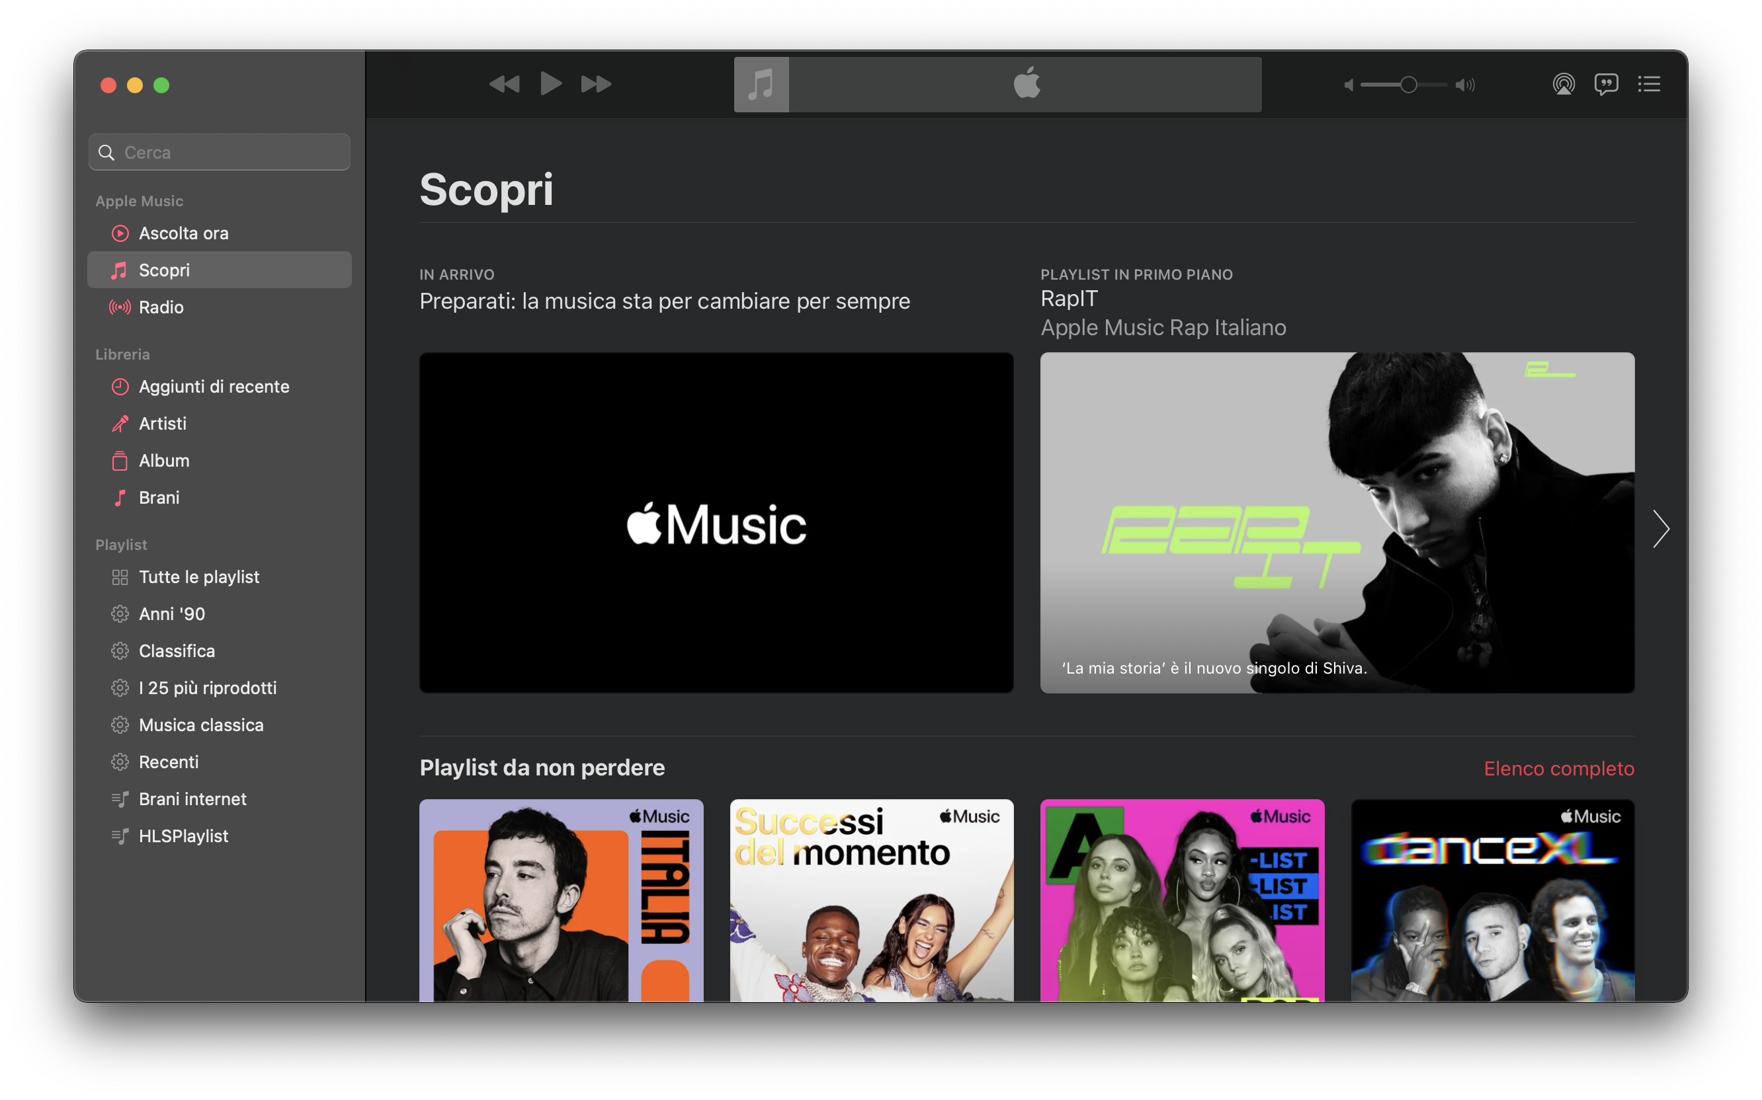
Task: Click the Playlist da non perdere heading
Action: [x=542, y=768]
